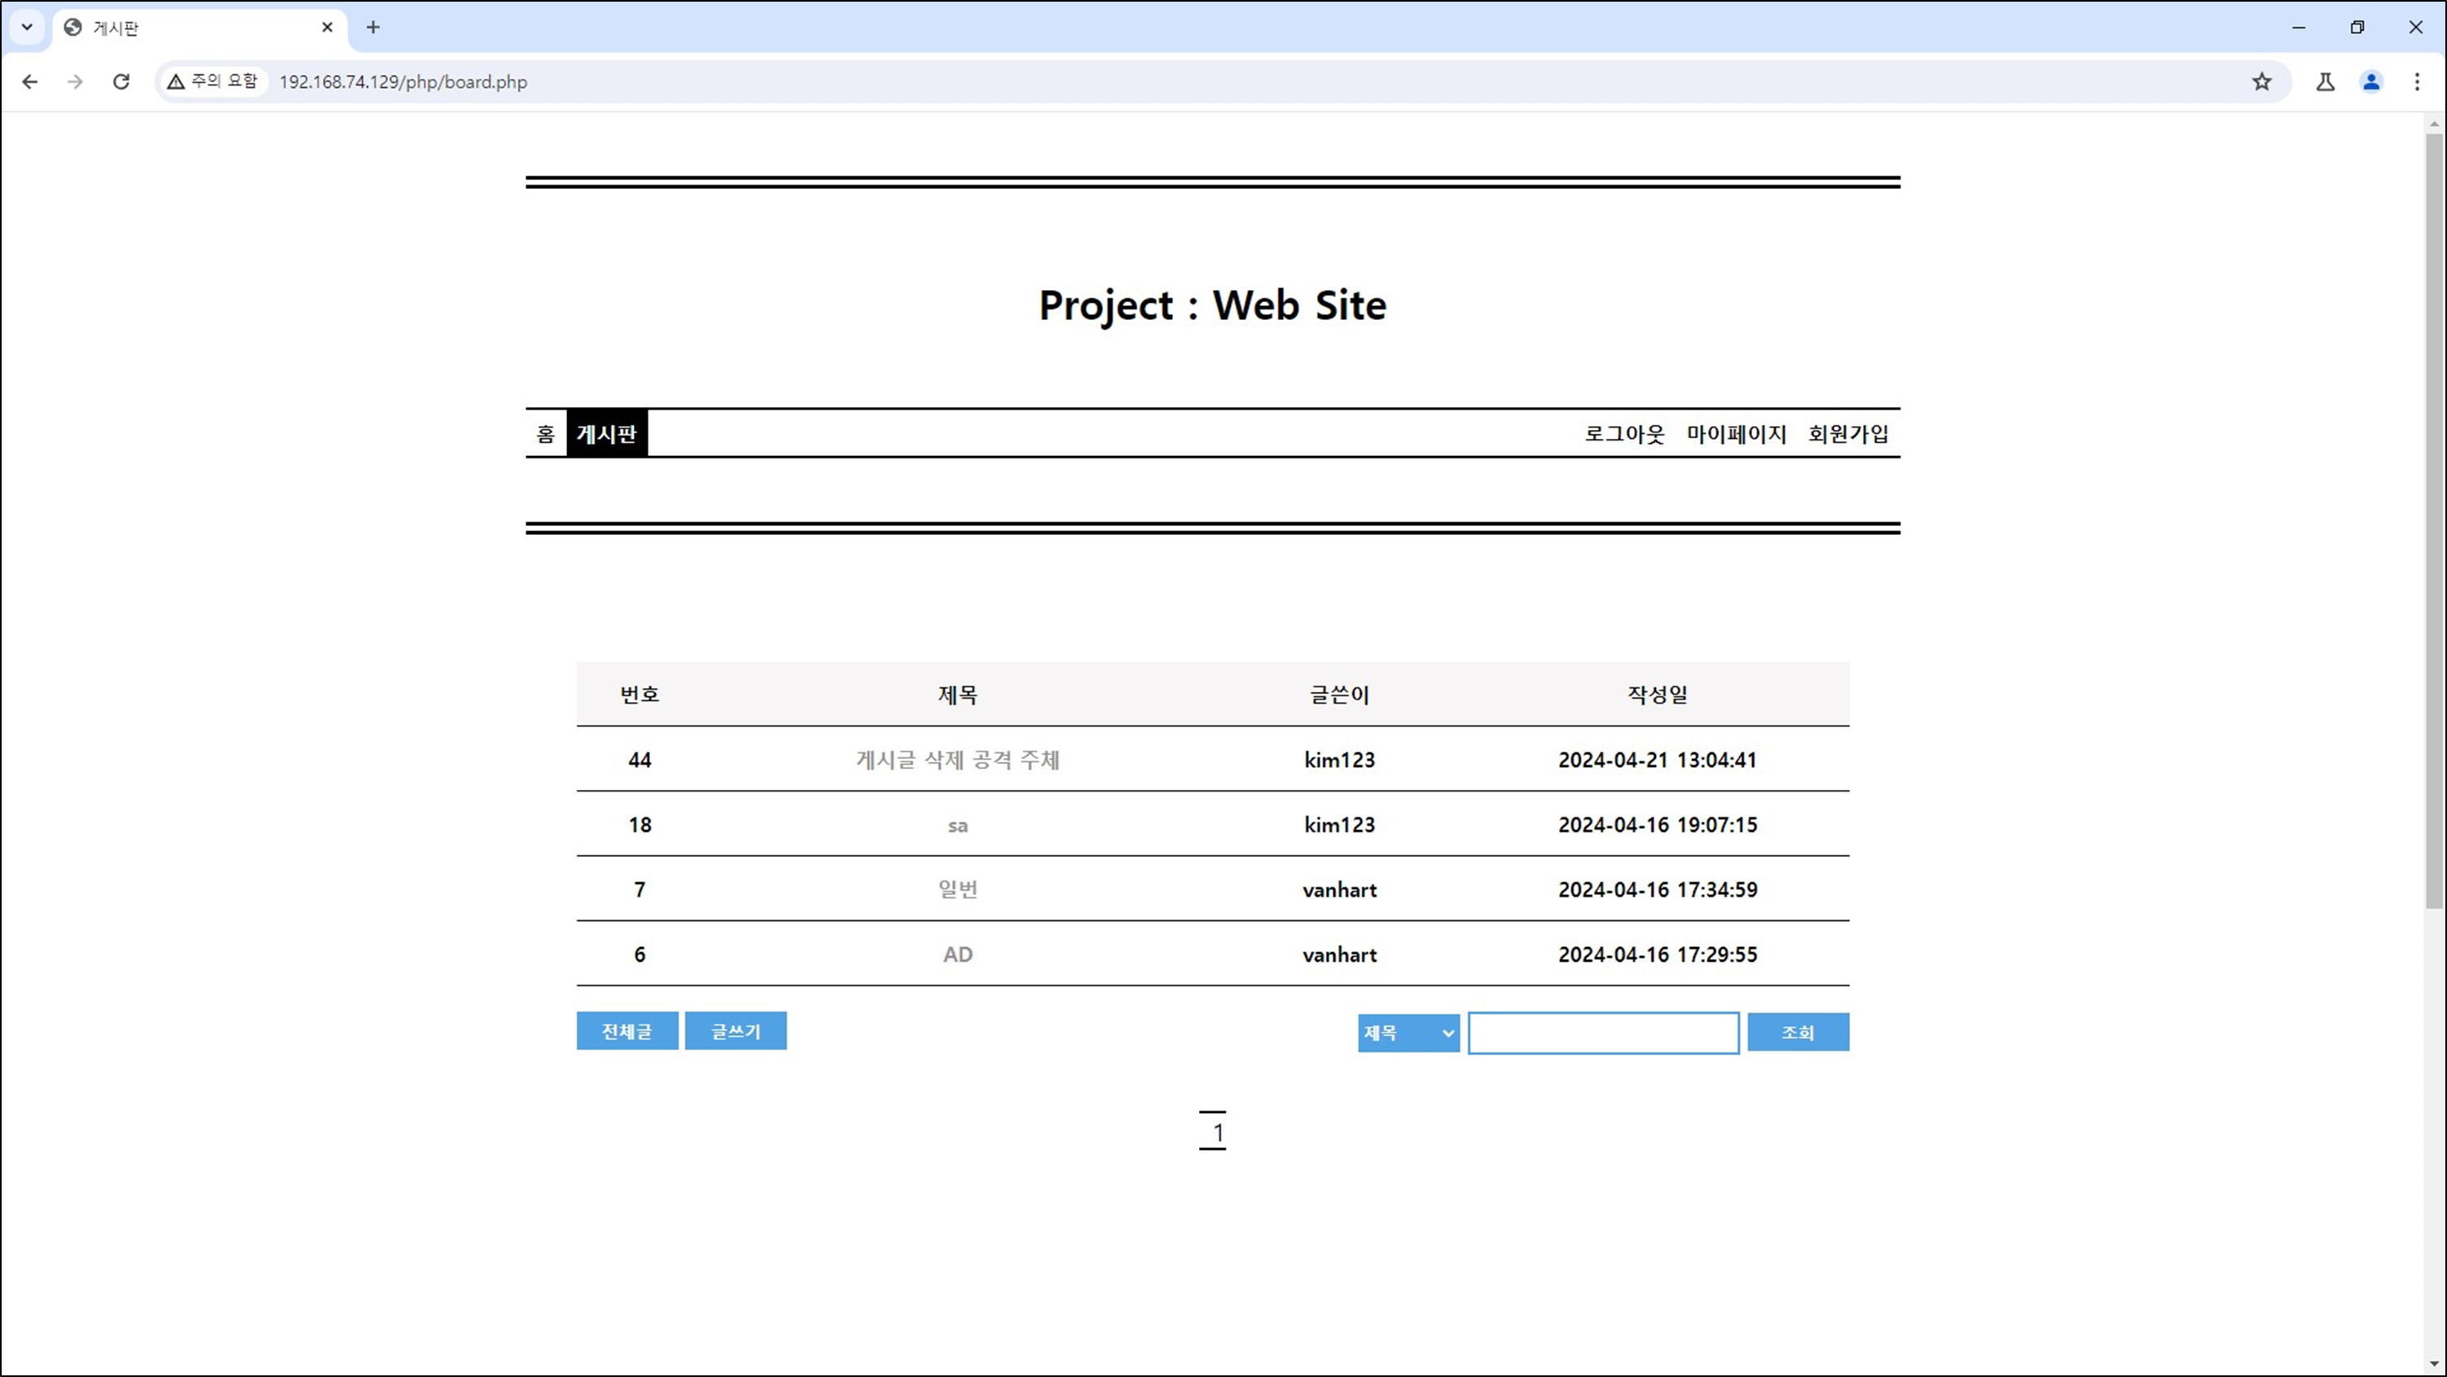The image size is (2447, 1377).
Task: Click post number 44 cell
Action: coord(639,760)
